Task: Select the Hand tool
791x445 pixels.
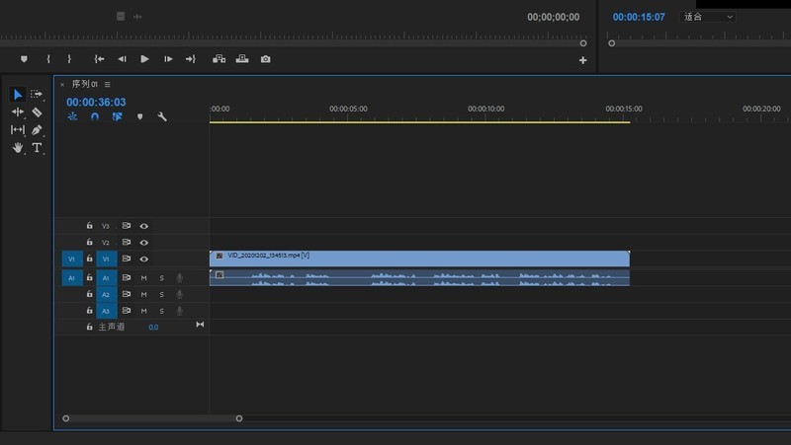Action: pos(18,148)
